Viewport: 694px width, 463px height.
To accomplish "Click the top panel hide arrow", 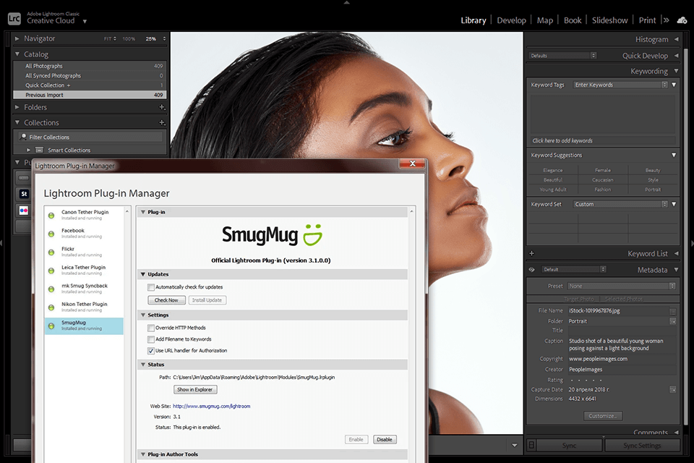I will [346, 3].
